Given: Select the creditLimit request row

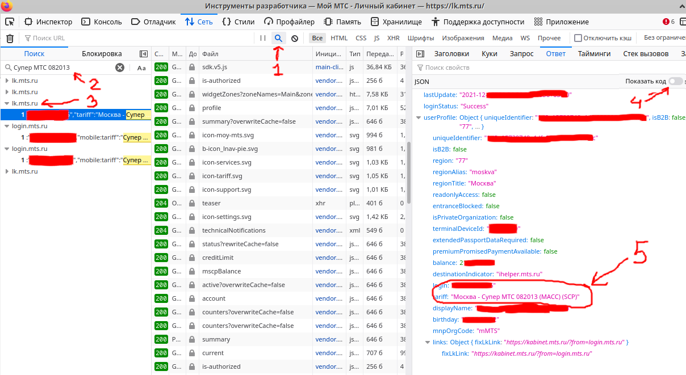Looking at the screenshot, I should [279, 258].
